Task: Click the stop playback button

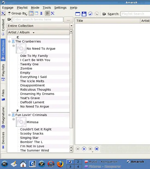Action: coord(90,149)
